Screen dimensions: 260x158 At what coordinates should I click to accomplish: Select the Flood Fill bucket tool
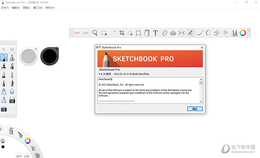tap(147, 33)
